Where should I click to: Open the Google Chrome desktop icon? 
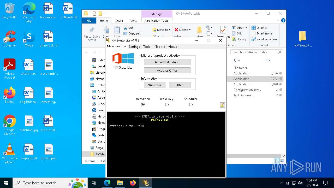click(10, 125)
